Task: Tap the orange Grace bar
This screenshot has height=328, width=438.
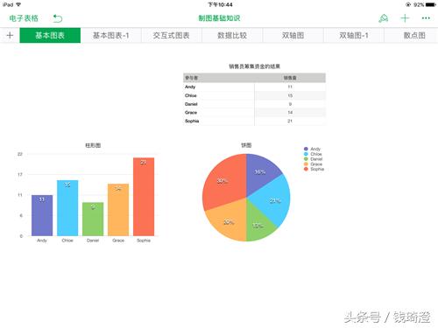Action: point(118,210)
